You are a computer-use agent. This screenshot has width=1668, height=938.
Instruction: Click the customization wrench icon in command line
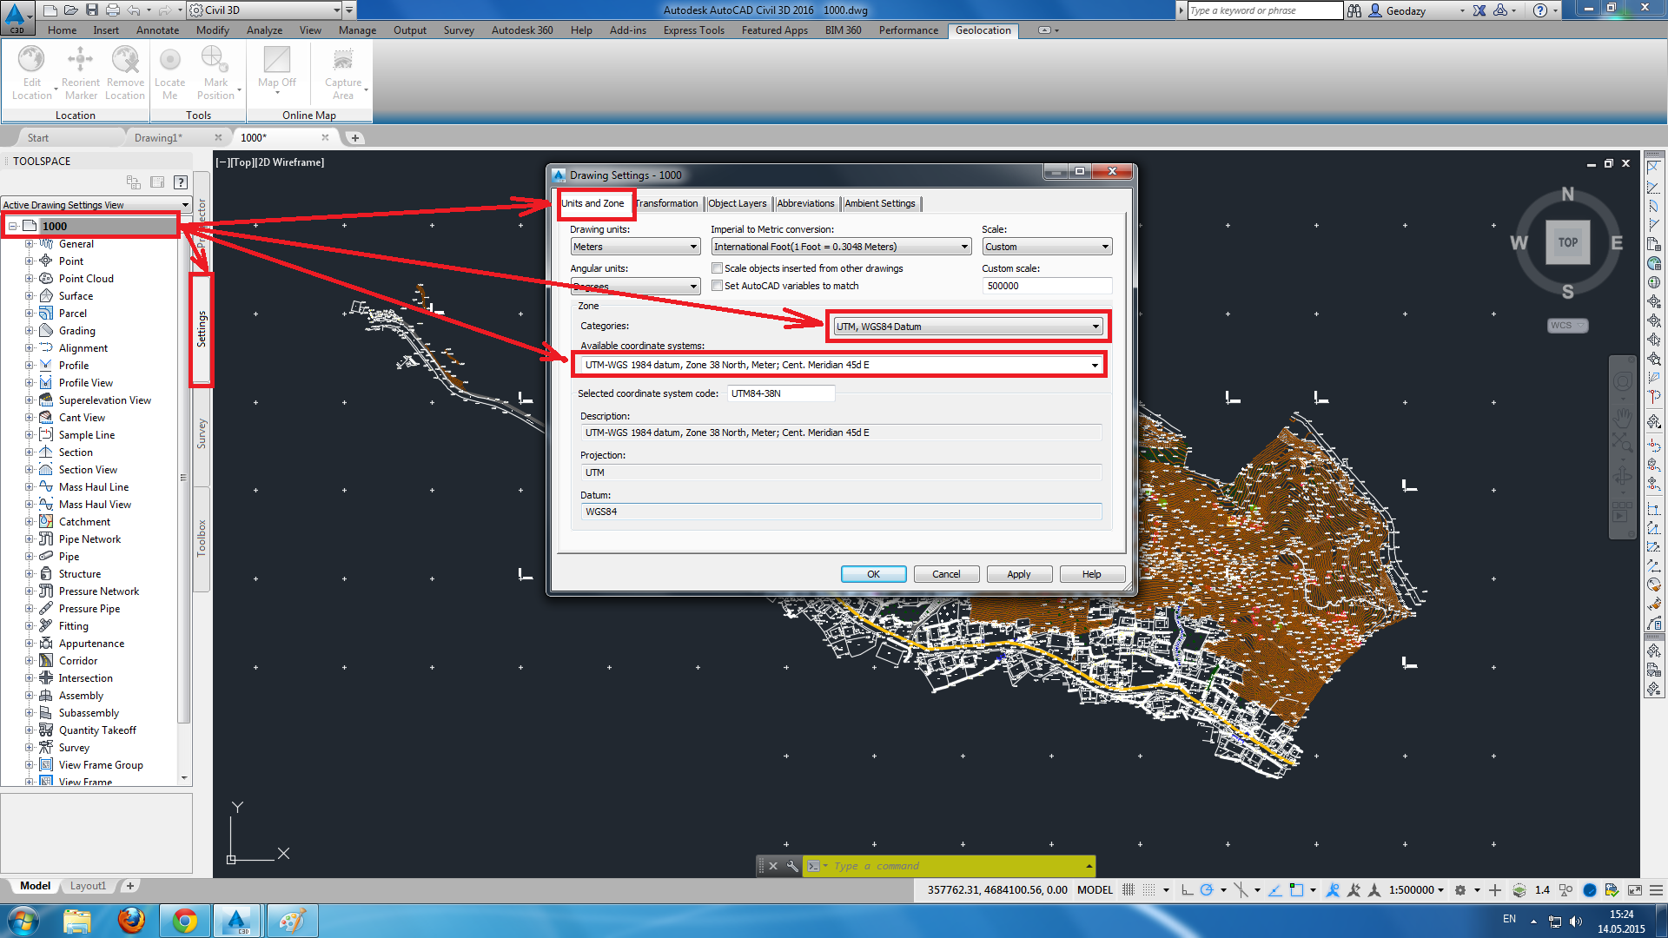pos(791,866)
